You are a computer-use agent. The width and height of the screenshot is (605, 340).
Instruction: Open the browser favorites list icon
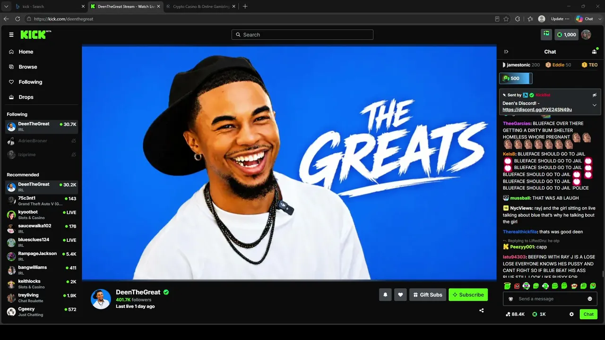tap(530, 19)
